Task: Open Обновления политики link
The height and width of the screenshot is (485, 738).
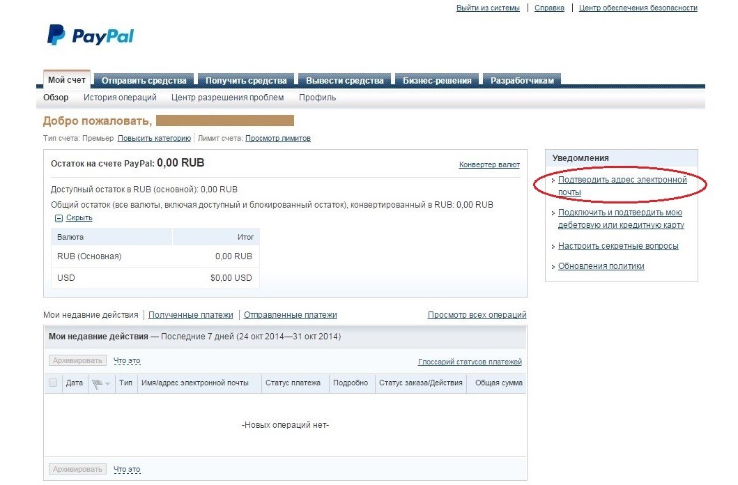Action: (601, 266)
